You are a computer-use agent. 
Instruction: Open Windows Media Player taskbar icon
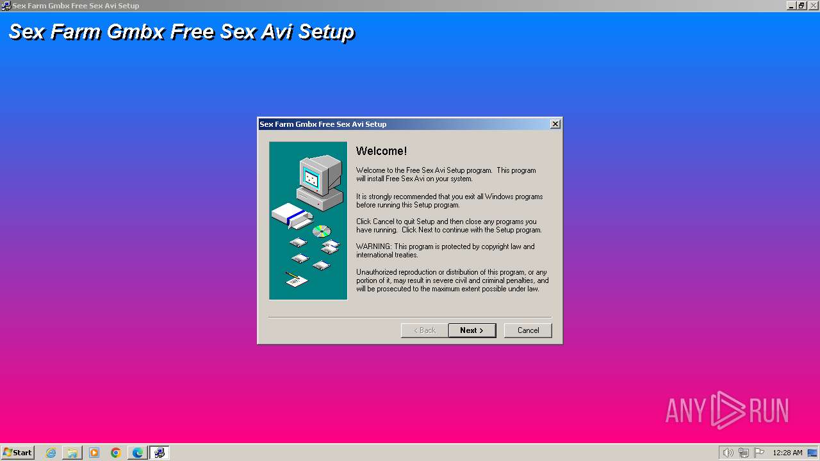tap(94, 453)
